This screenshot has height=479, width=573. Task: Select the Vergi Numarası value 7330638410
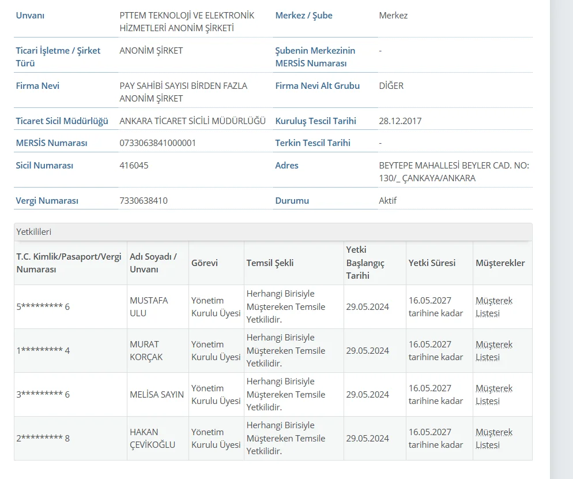point(143,200)
